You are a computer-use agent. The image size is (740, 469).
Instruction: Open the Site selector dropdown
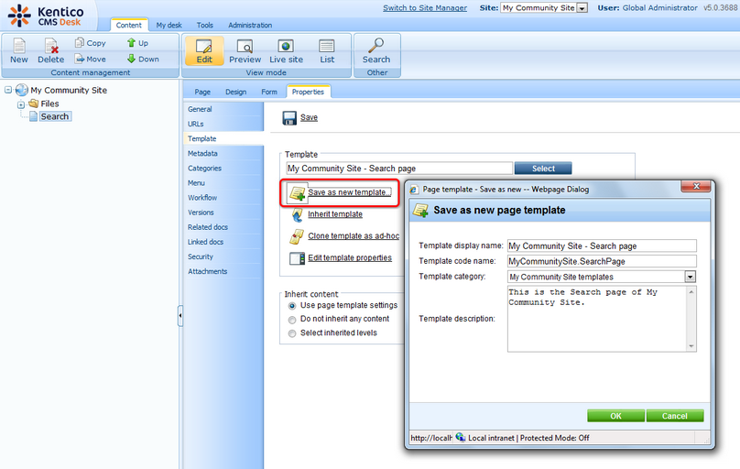tap(582, 8)
